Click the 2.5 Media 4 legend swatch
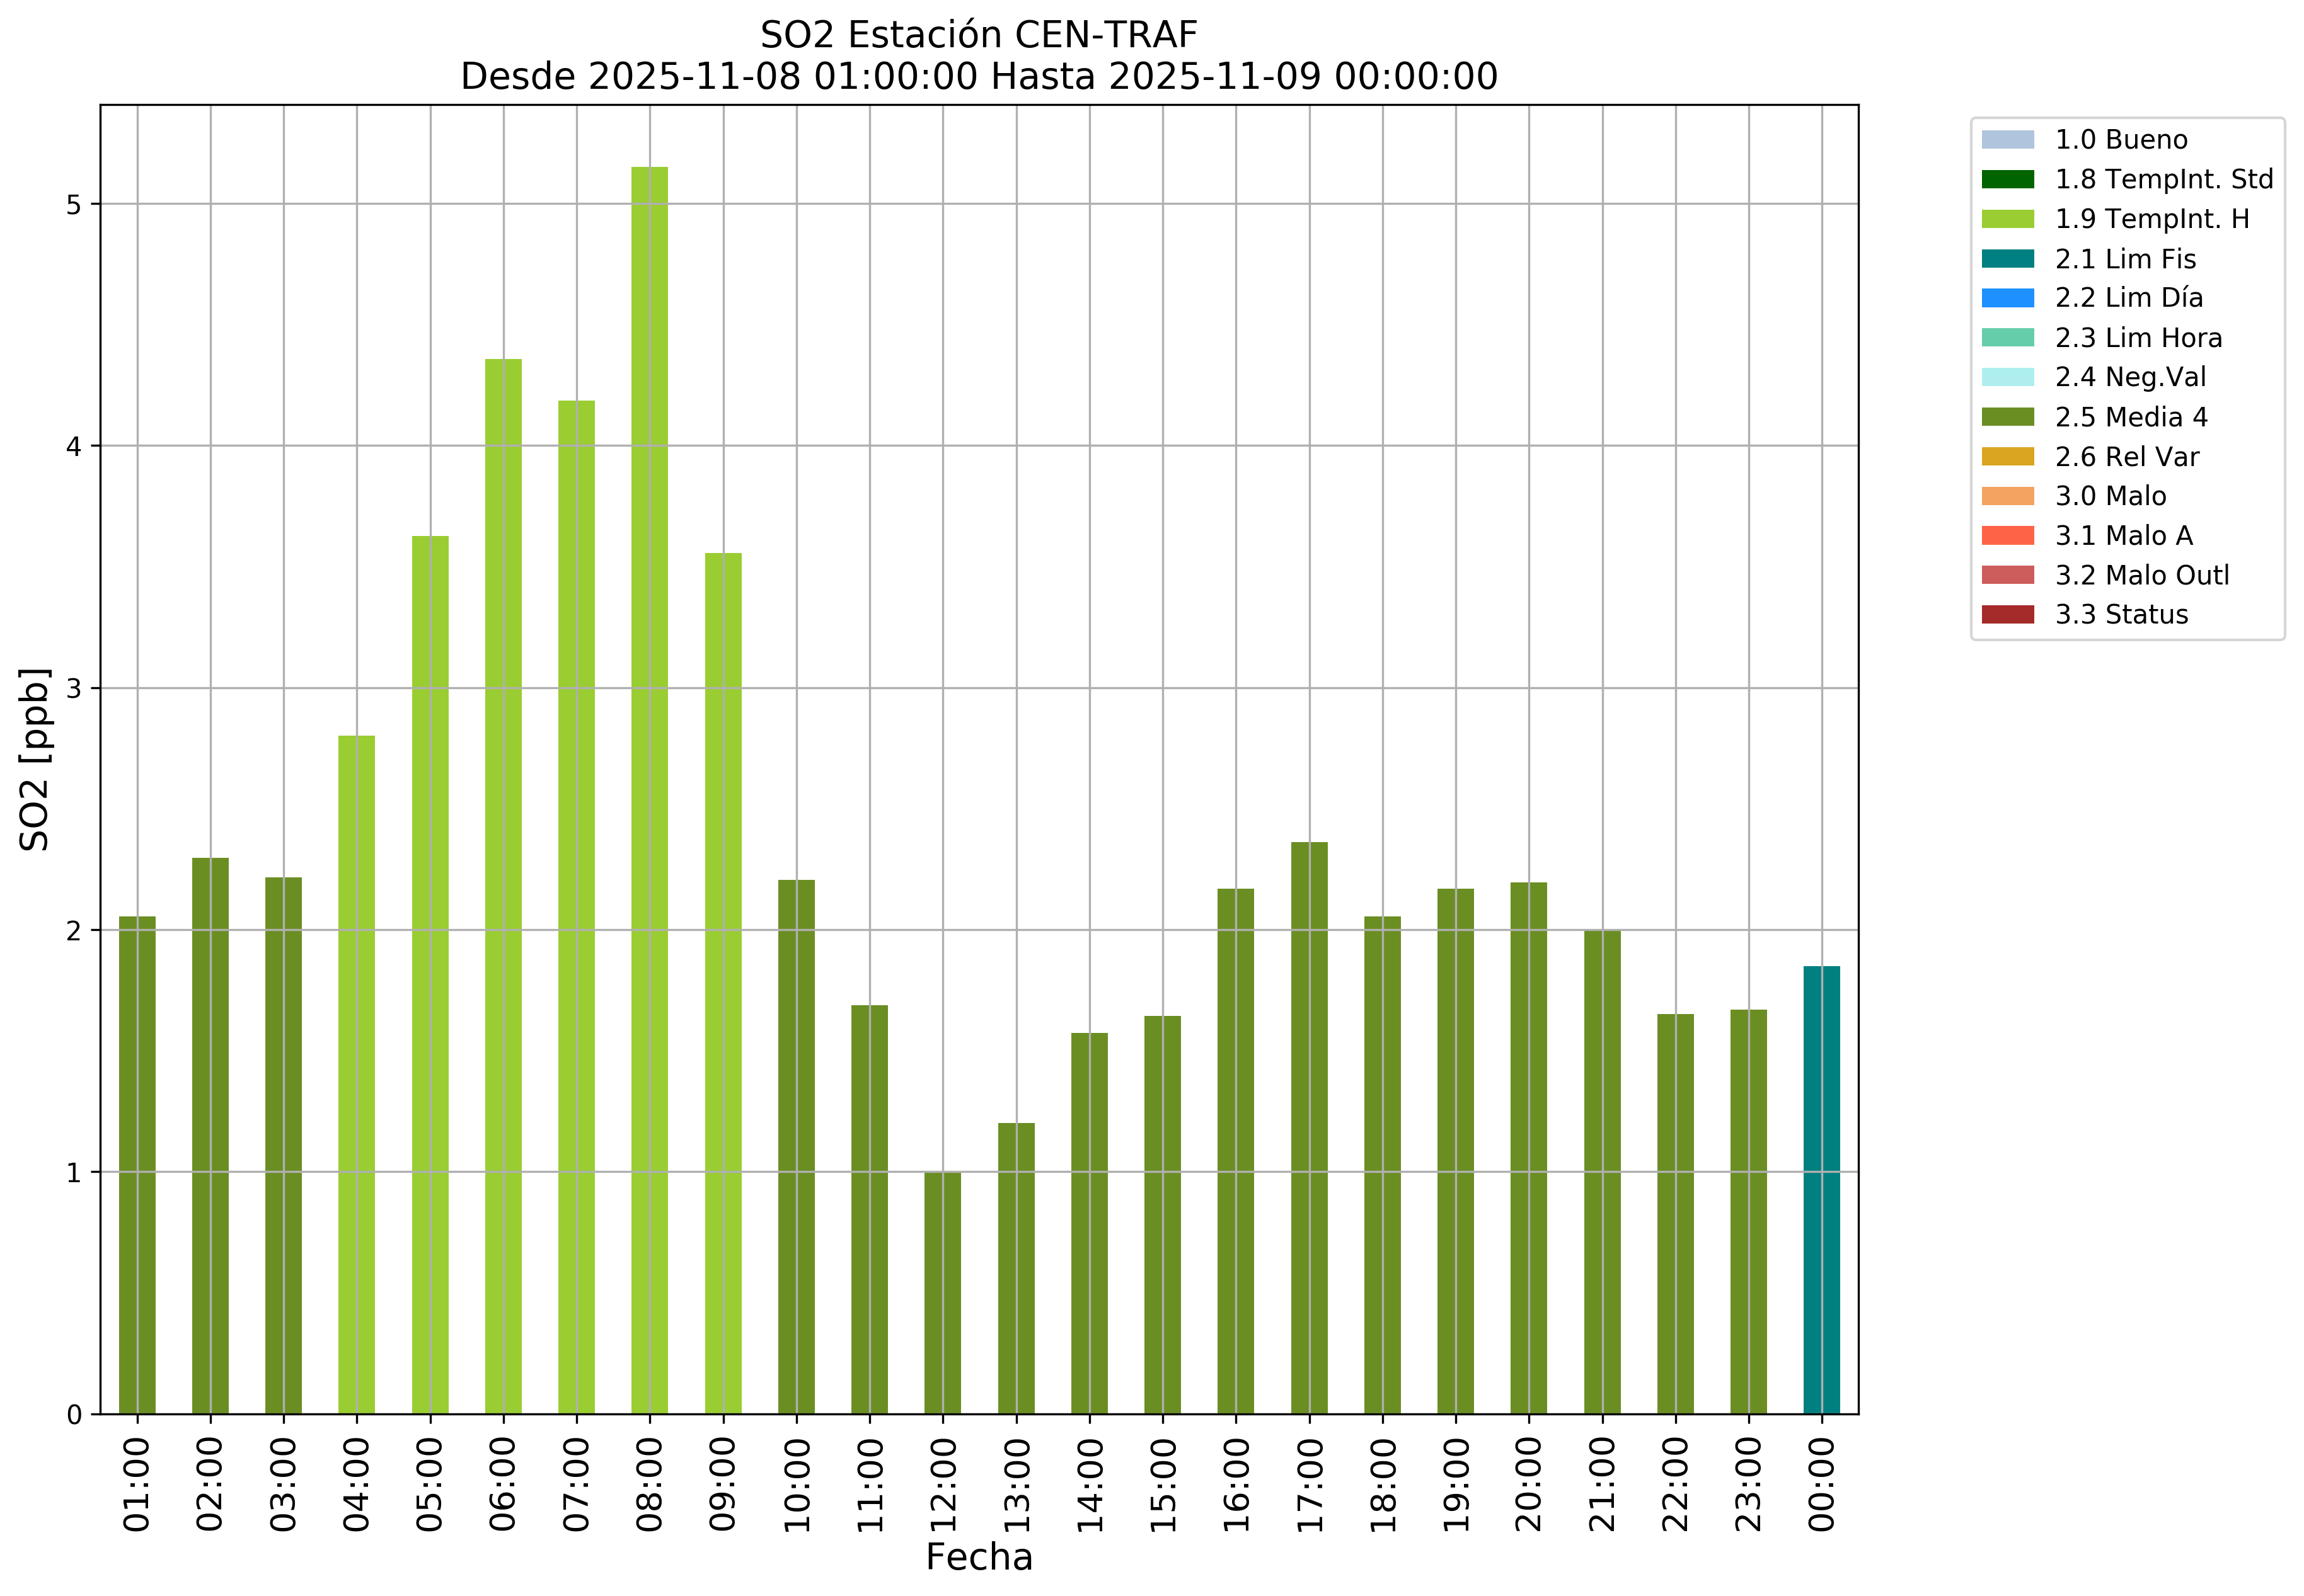Viewport: 2304px width, 1596px height. click(2007, 417)
